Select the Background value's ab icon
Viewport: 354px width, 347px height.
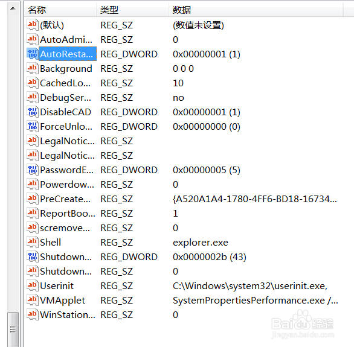click(32, 68)
